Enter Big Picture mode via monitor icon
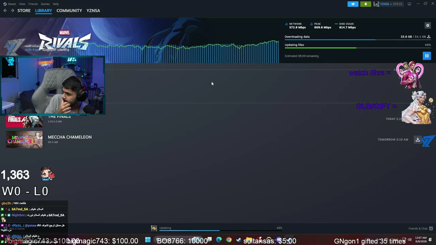Image resolution: width=436 pixels, height=245 pixels. [409, 4]
